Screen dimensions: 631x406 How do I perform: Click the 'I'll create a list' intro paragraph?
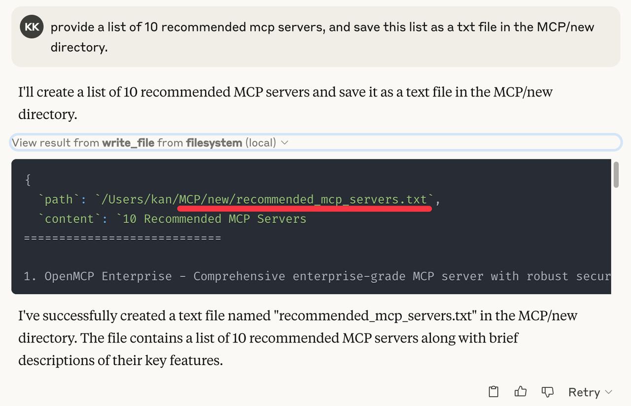click(285, 103)
